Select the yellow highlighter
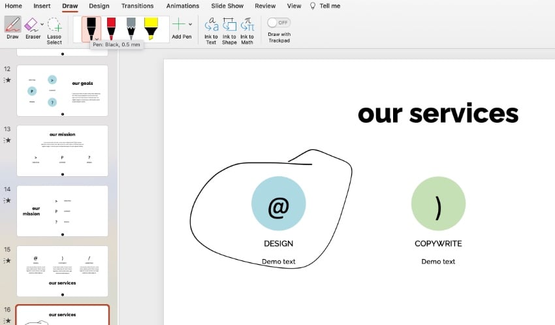Image resolution: width=555 pixels, height=325 pixels. point(151,28)
